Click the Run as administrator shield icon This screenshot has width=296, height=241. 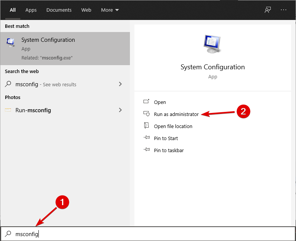click(x=146, y=114)
